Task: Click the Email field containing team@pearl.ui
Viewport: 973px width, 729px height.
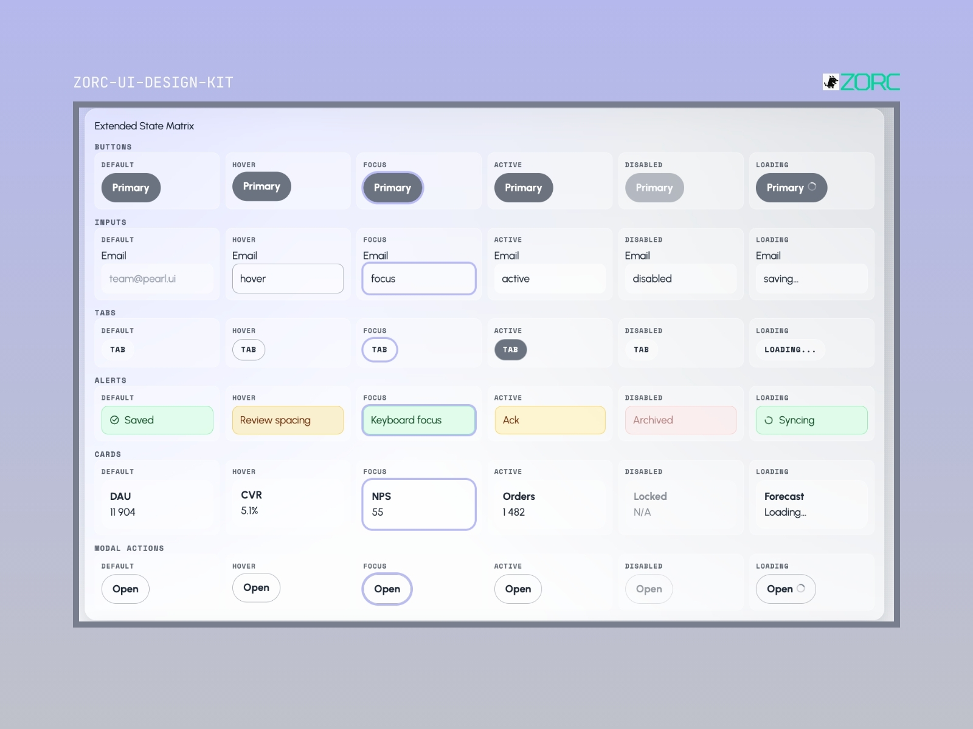Action: click(157, 279)
